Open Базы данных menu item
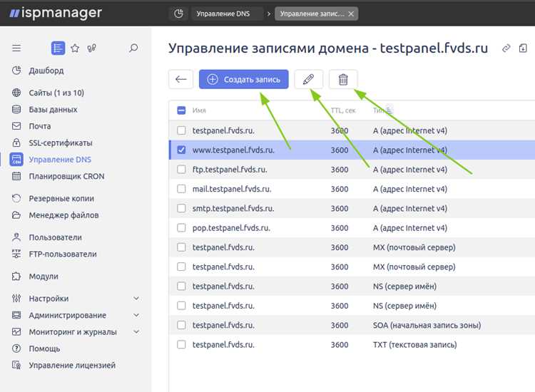 pos(53,110)
